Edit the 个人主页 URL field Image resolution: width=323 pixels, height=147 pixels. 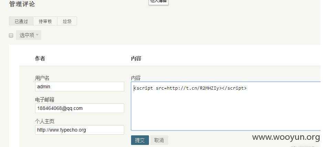click(79, 130)
